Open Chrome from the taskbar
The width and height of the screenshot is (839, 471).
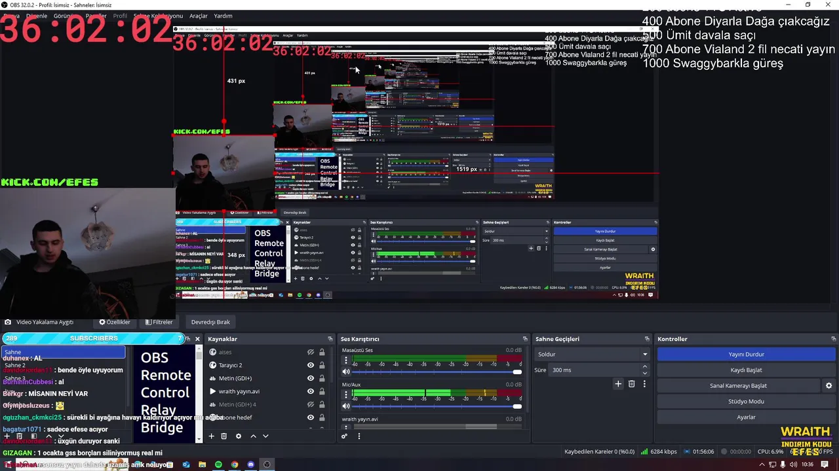235,464
